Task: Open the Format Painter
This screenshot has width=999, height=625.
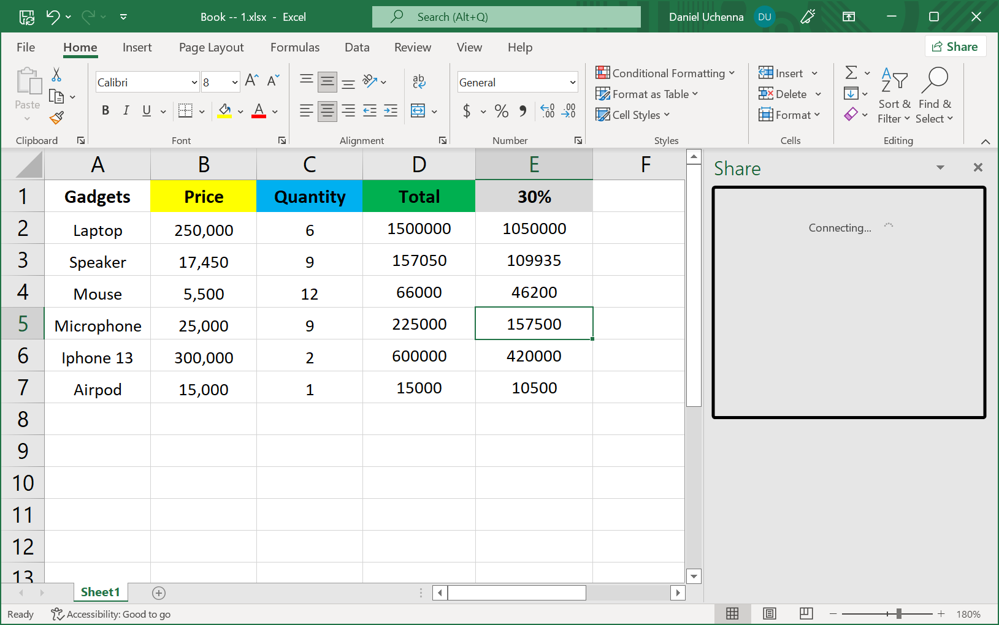Action: [56, 117]
